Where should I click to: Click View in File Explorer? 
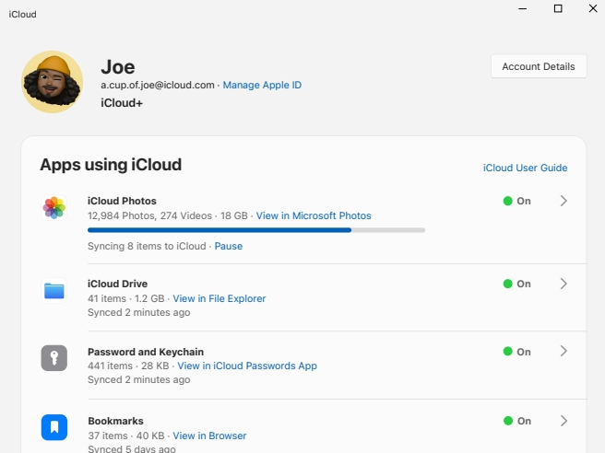[x=219, y=298]
